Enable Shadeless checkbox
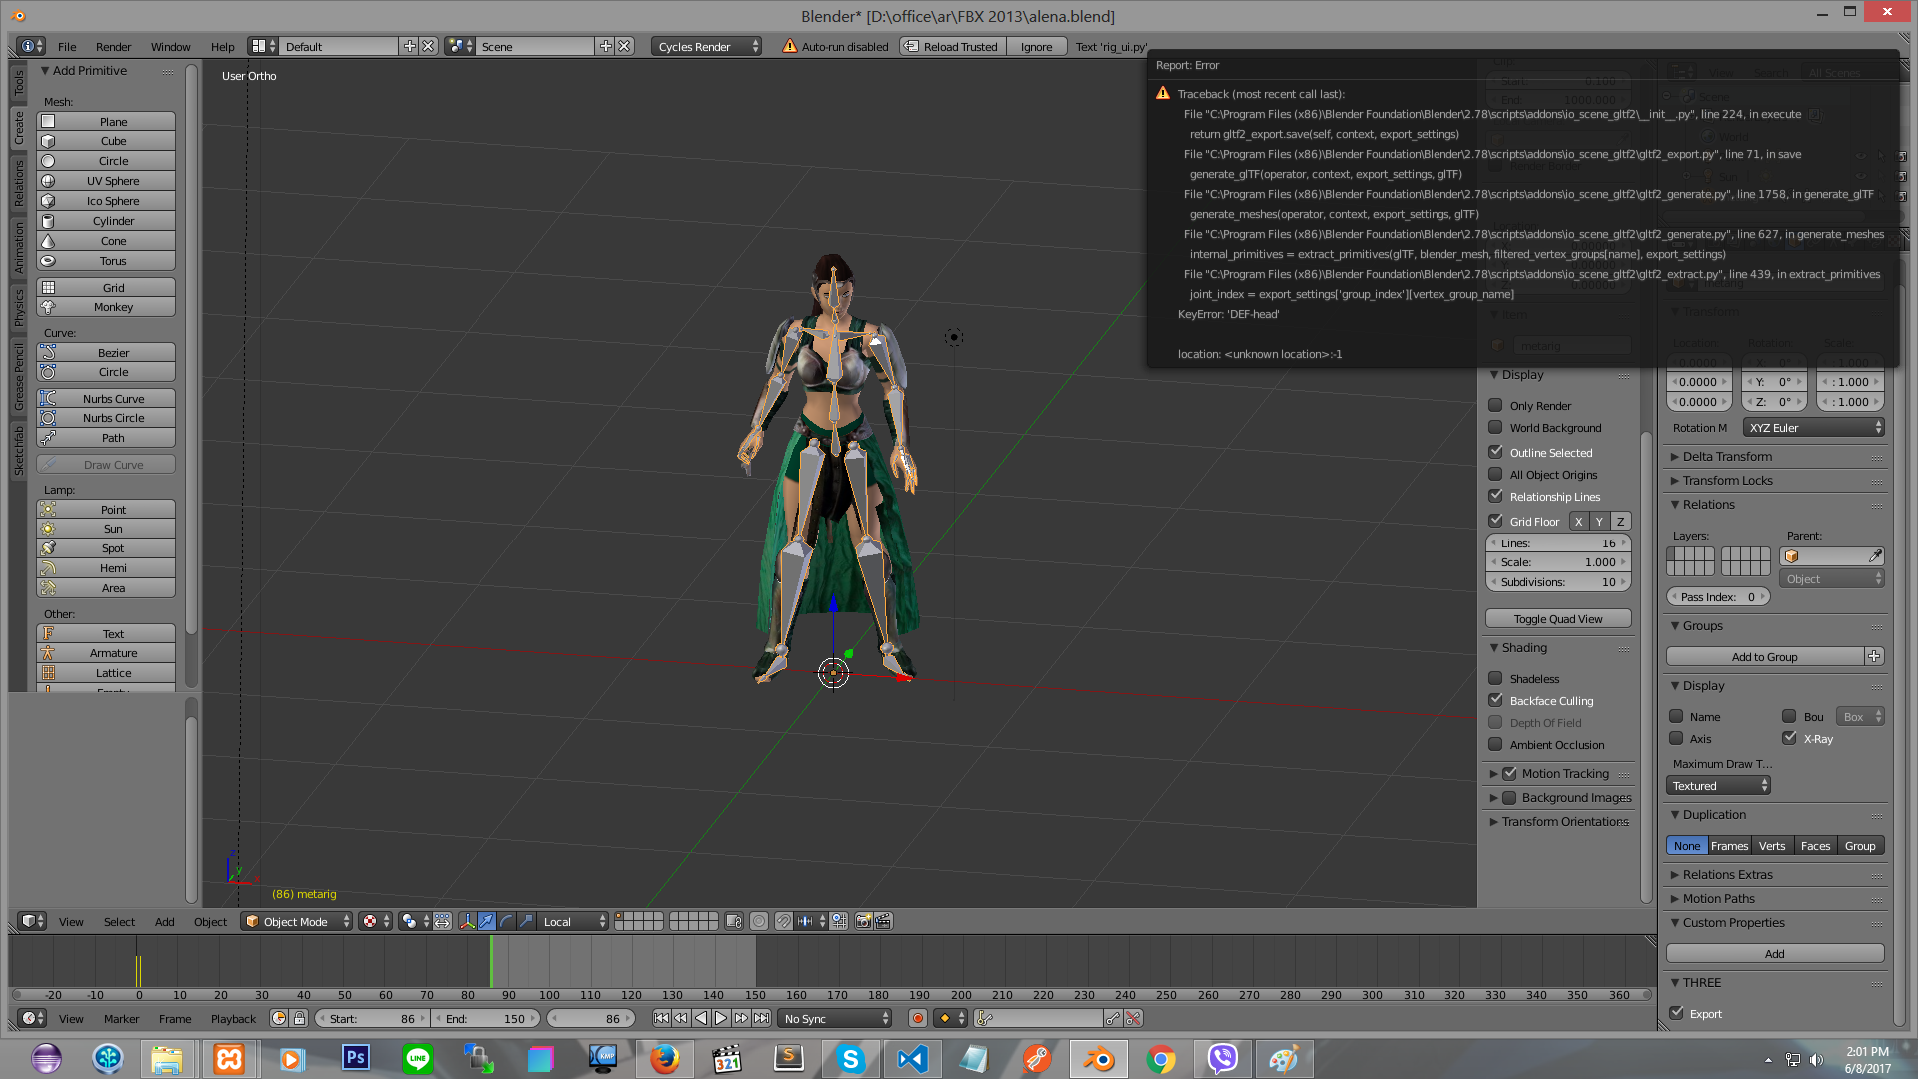Viewport: 1918px width, 1079px height. 1495,678
